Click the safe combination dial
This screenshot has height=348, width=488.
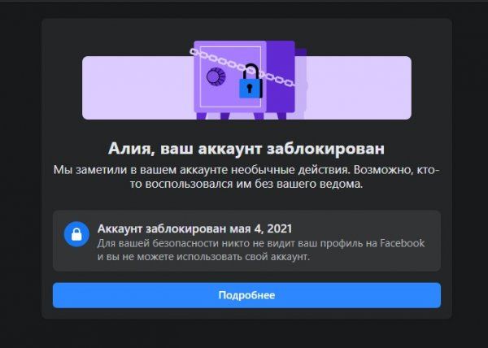click(216, 76)
